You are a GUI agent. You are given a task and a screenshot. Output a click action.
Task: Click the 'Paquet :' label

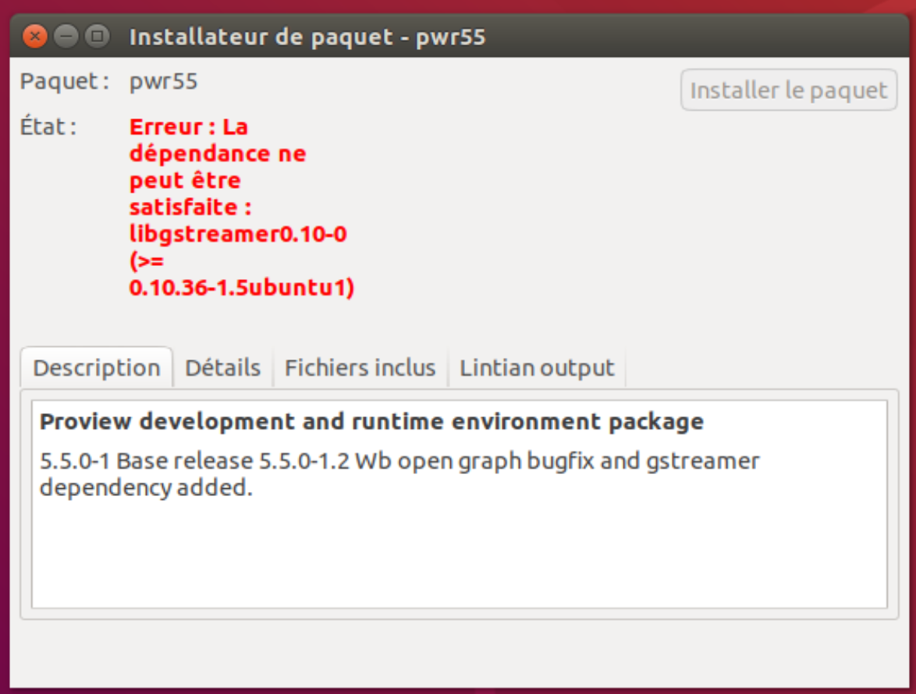click(x=64, y=81)
